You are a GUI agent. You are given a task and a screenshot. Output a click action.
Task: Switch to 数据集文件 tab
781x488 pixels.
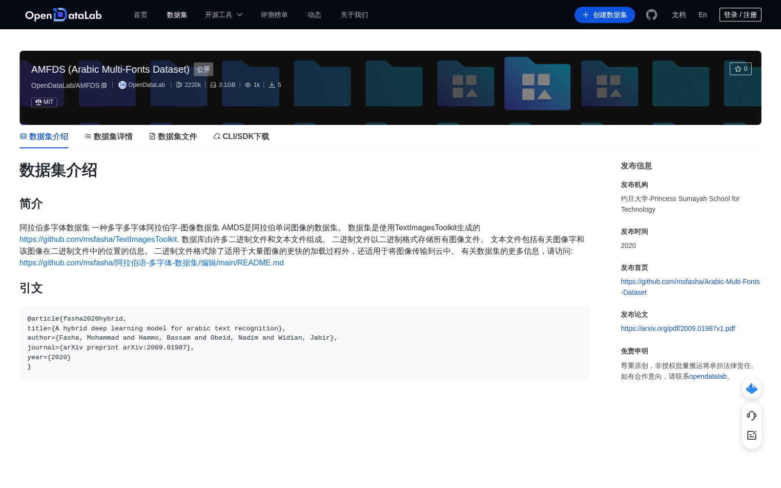click(173, 137)
